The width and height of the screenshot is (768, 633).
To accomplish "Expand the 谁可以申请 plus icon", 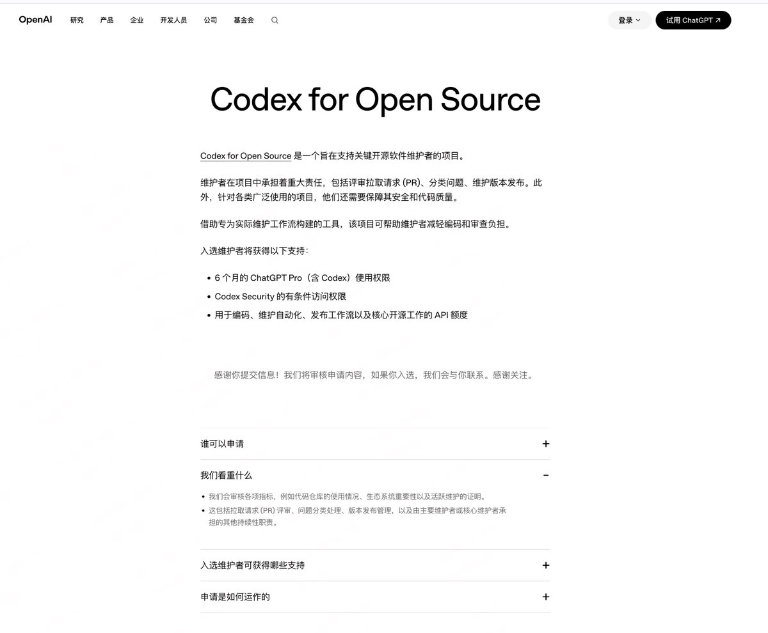I will coord(545,444).
